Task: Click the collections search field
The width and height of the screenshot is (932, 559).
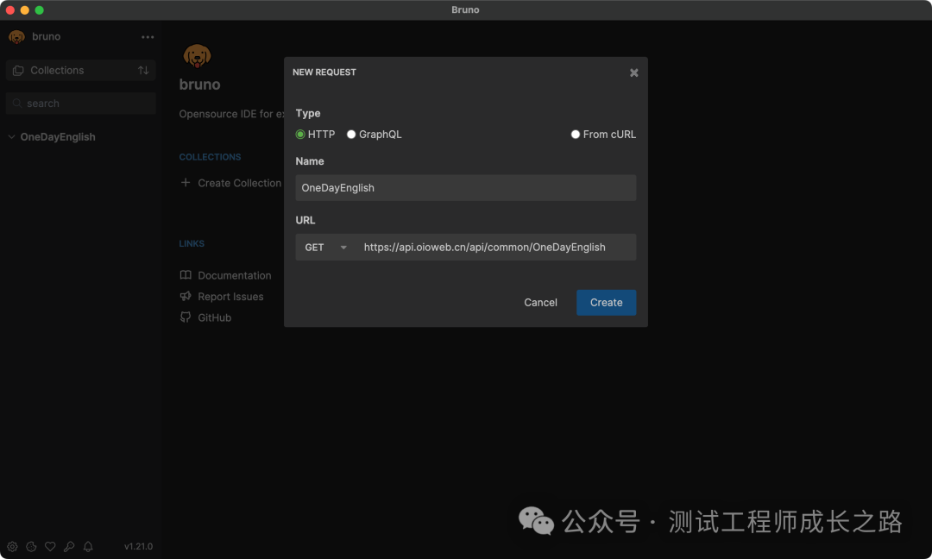Action: pyautogui.click(x=81, y=104)
